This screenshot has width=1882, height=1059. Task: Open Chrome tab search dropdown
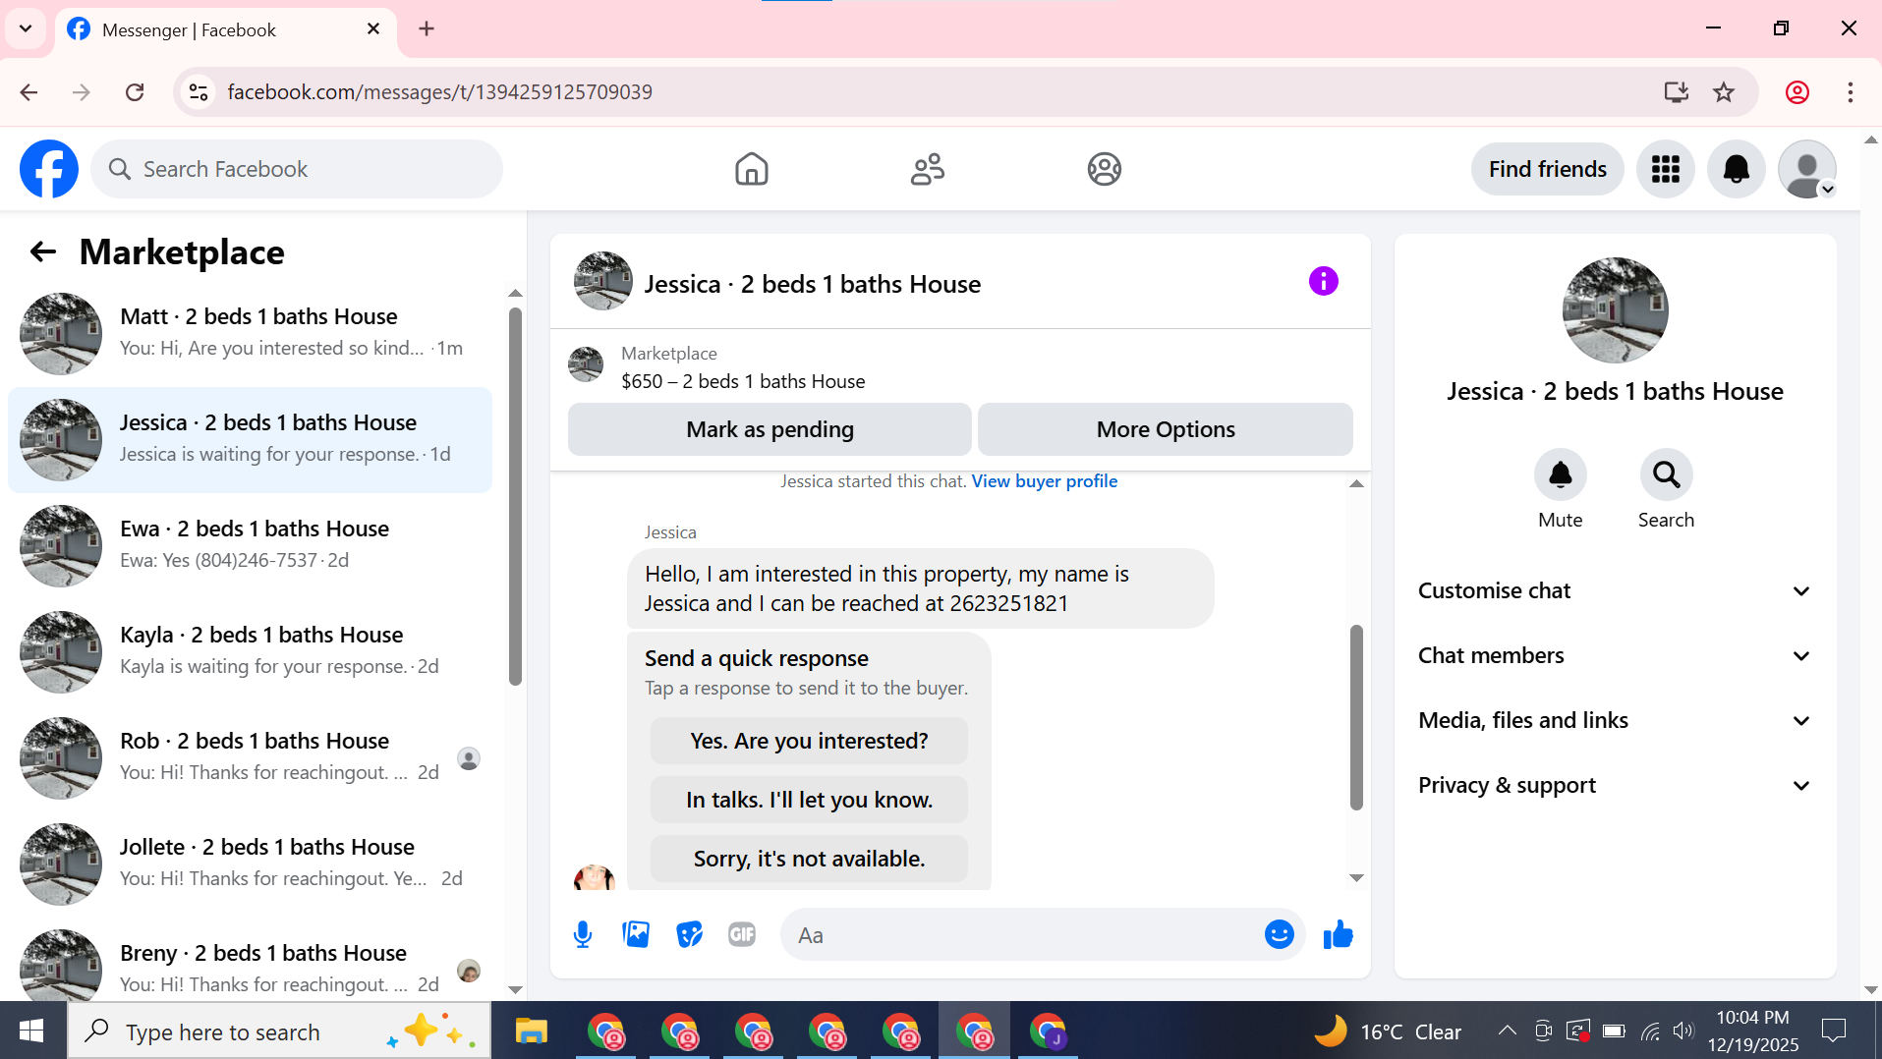pos(26,28)
